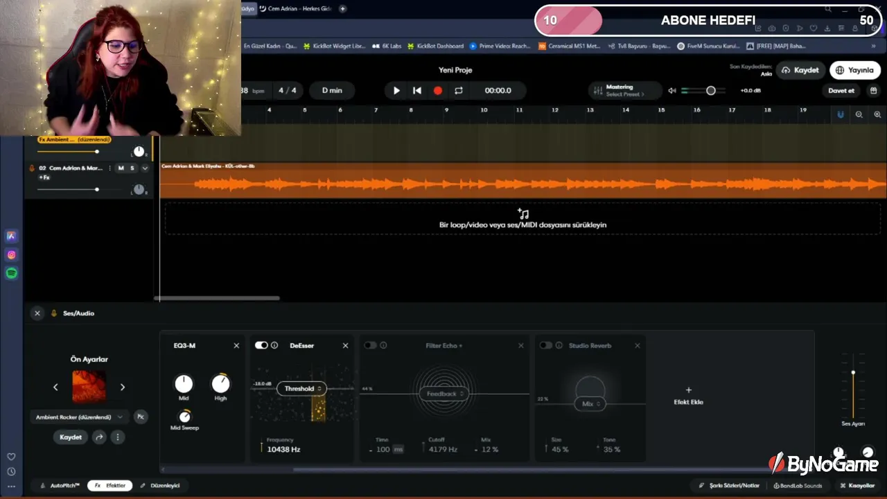Open the gift icon next to Davet et
887x499 pixels.
click(x=874, y=90)
